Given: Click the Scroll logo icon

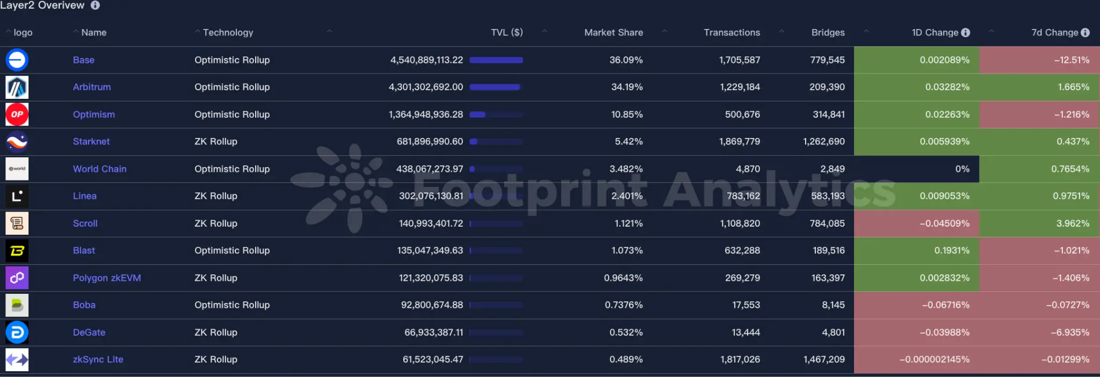Looking at the screenshot, I should (x=17, y=223).
